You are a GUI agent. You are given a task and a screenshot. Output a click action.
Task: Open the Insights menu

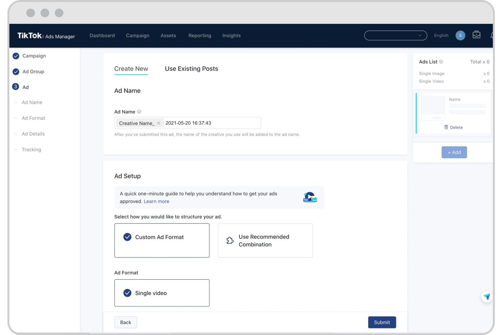click(232, 36)
